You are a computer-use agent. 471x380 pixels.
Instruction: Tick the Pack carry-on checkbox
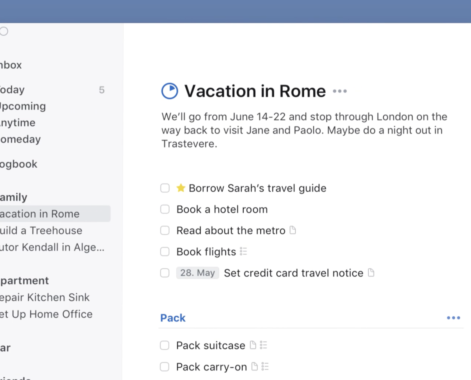[x=164, y=367]
